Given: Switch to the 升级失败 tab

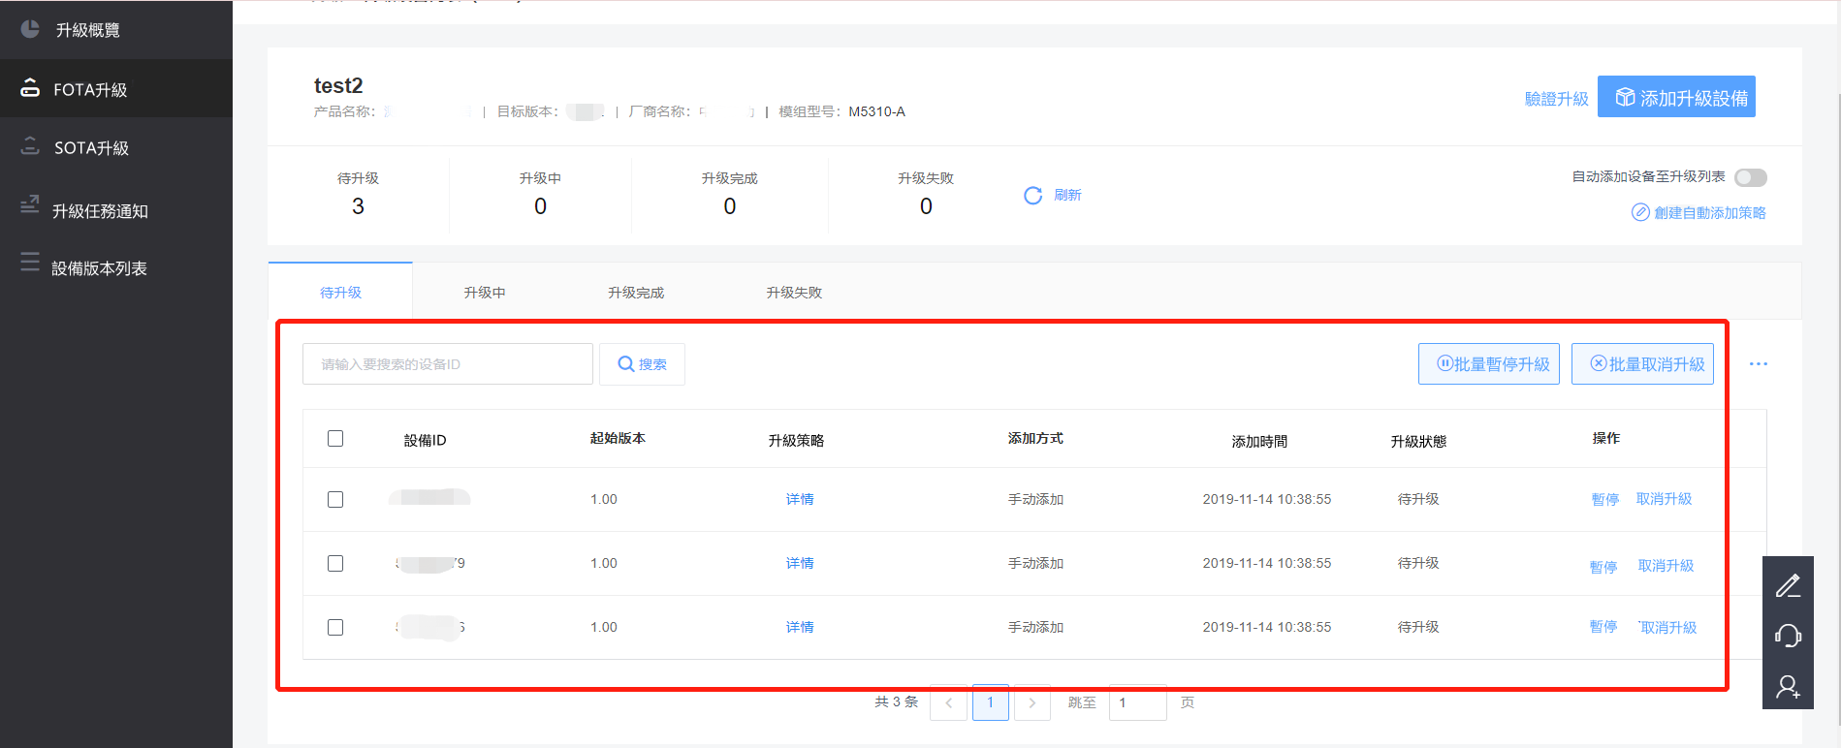Looking at the screenshot, I should 794,292.
